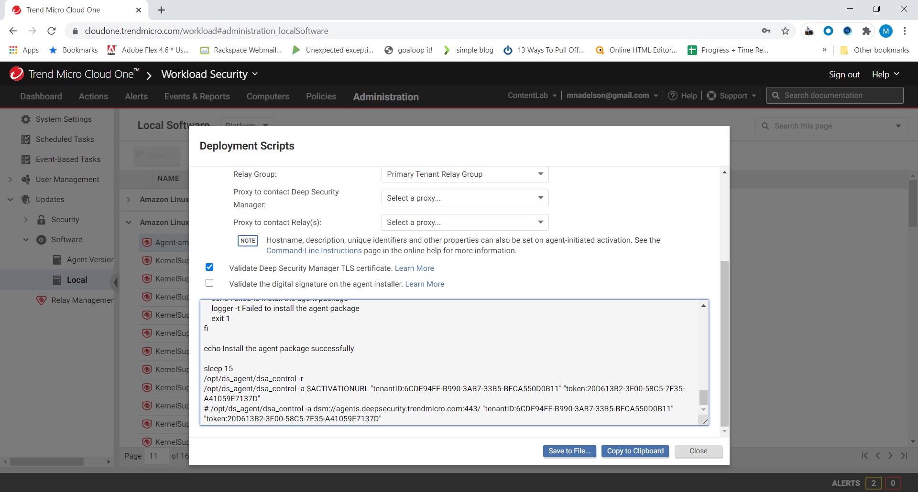The image size is (918, 492).
Task: Open the ContentLab tenant dropdown
Action: click(x=532, y=96)
